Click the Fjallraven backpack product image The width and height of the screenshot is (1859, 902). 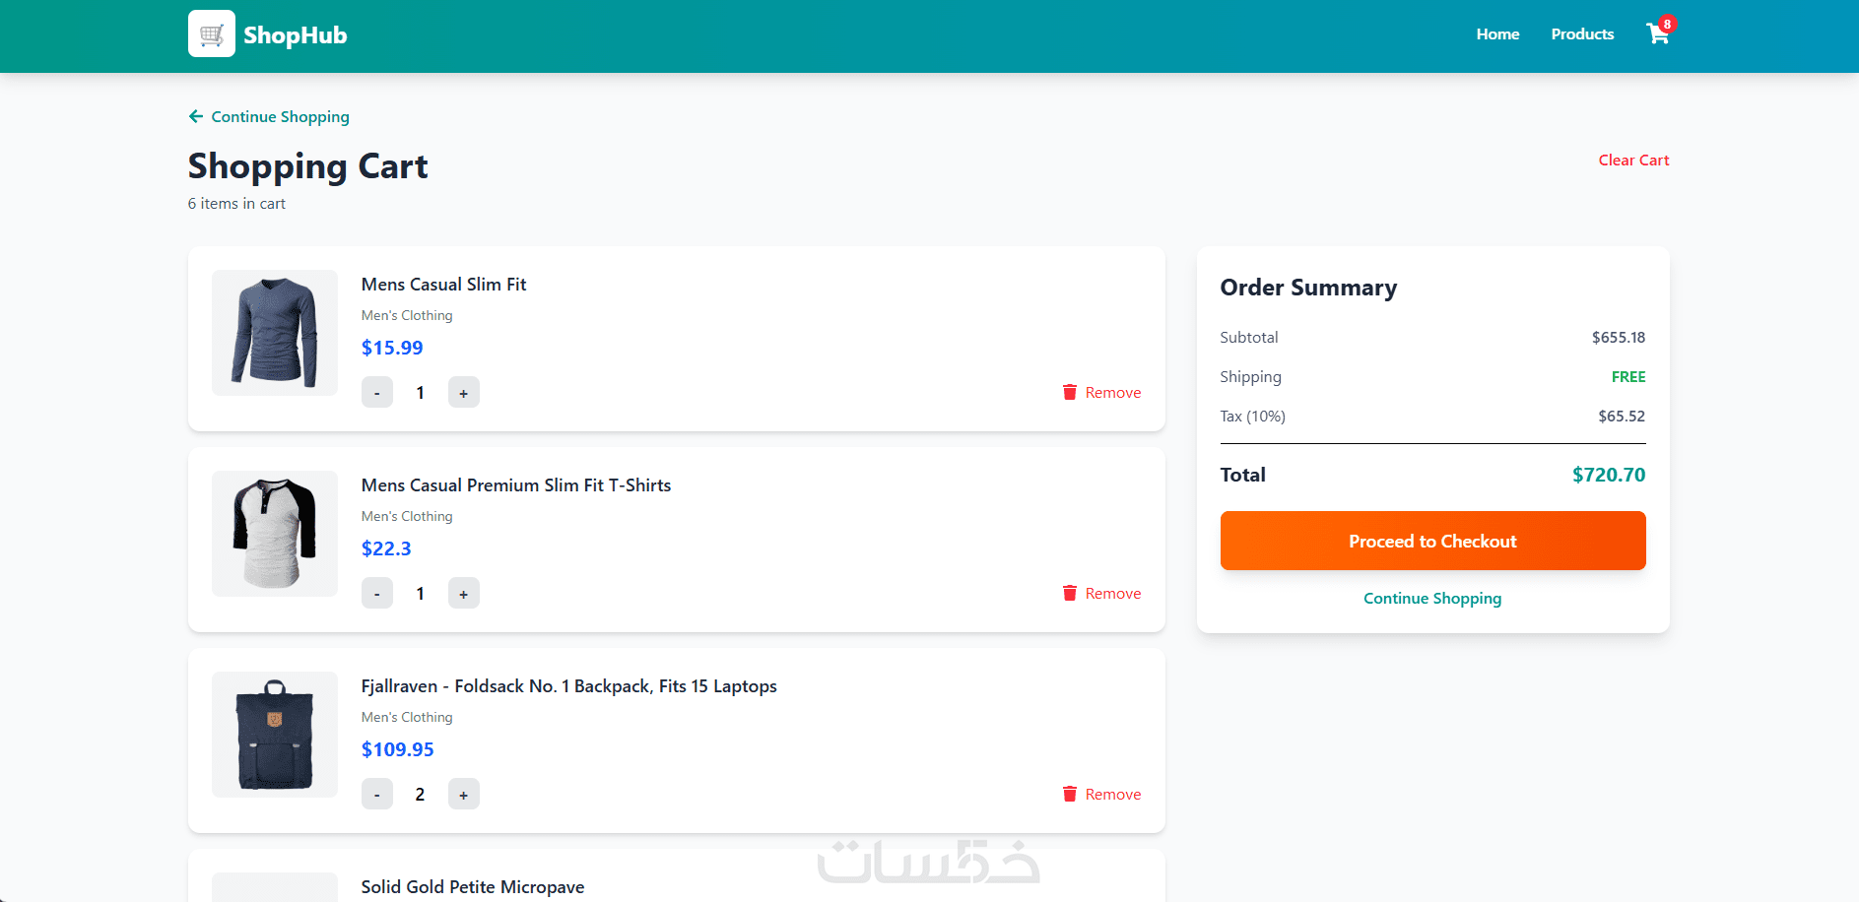pyautogui.click(x=275, y=735)
